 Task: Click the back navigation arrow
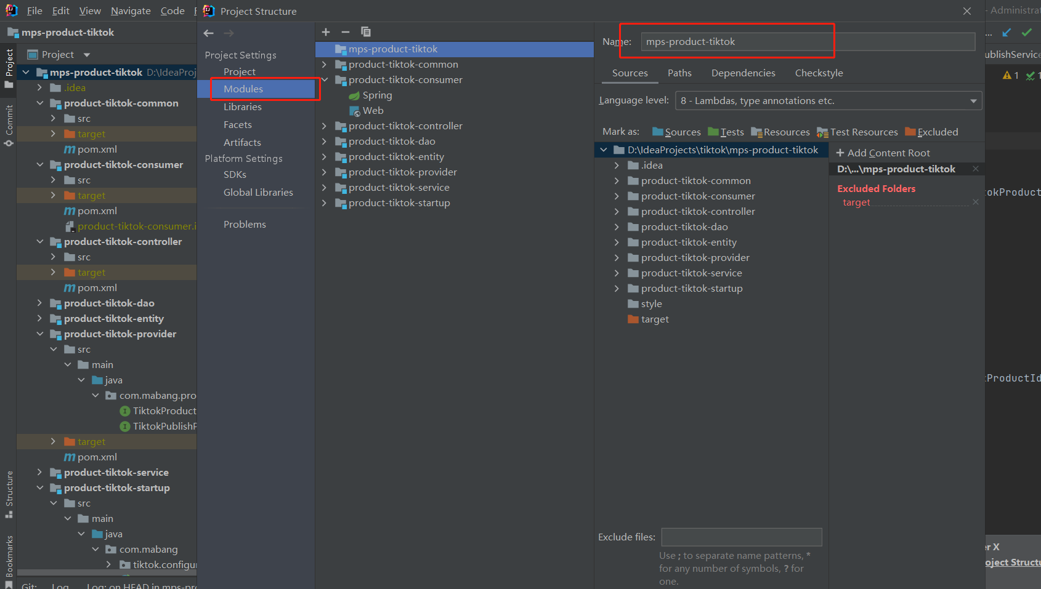click(x=209, y=33)
